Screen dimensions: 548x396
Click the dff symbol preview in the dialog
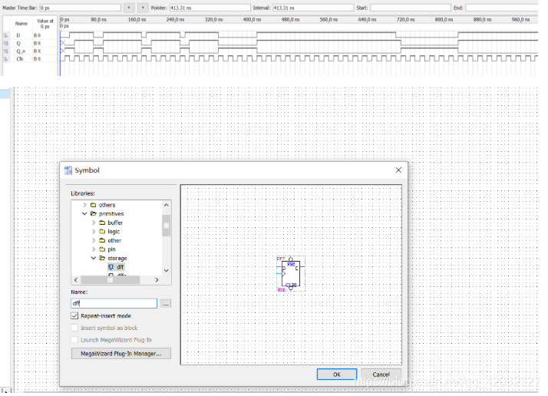click(291, 275)
